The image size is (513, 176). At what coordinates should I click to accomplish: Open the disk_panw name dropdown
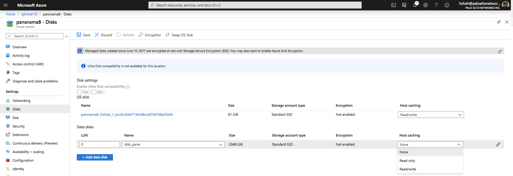173,145
